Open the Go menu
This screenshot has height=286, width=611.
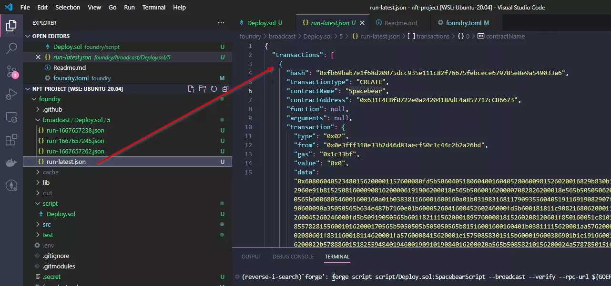click(x=112, y=8)
